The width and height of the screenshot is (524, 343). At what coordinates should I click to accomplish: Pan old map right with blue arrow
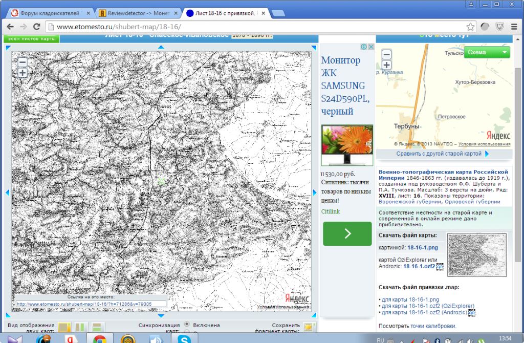pyautogui.click(x=315, y=192)
